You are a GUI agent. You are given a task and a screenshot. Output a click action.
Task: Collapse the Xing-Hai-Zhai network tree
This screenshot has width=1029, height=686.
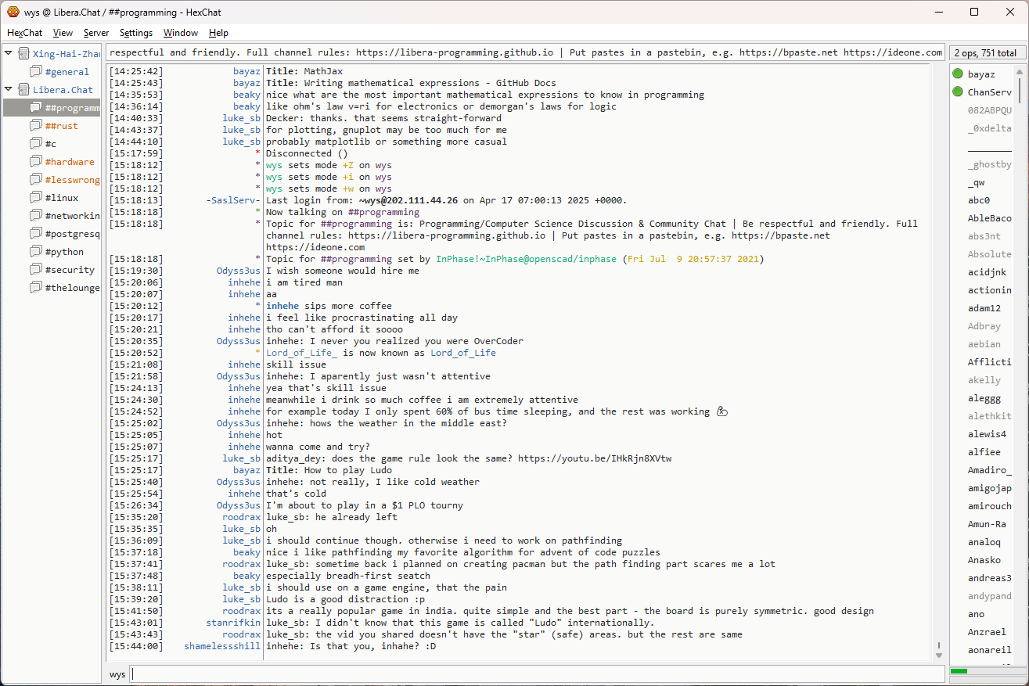click(9, 54)
